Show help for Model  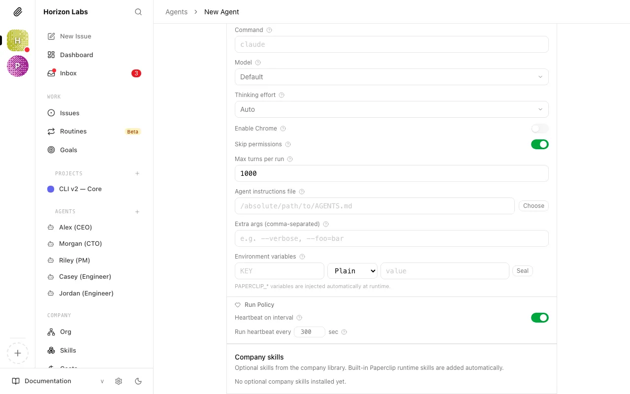coord(258,63)
